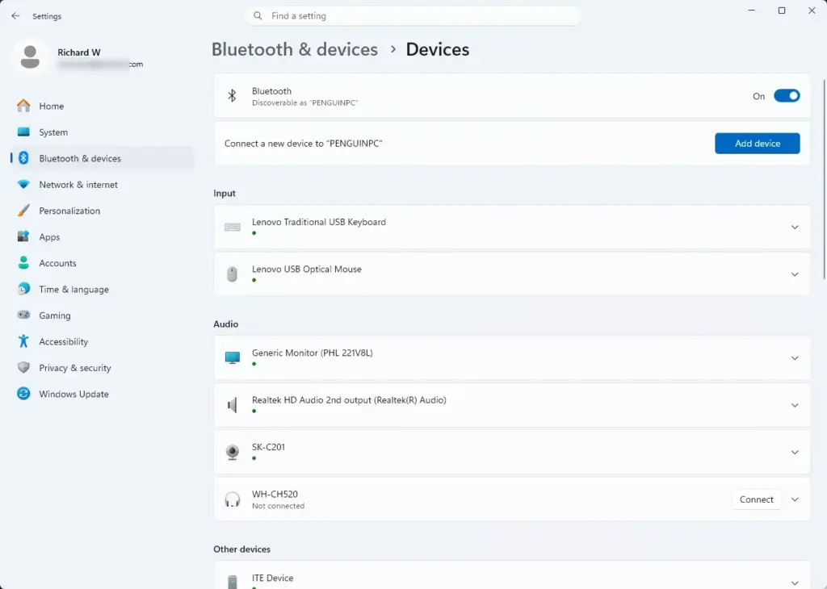Click the Time & language globe icon
The height and width of the screenshot is (589, 827).
[x=23, y=289]
